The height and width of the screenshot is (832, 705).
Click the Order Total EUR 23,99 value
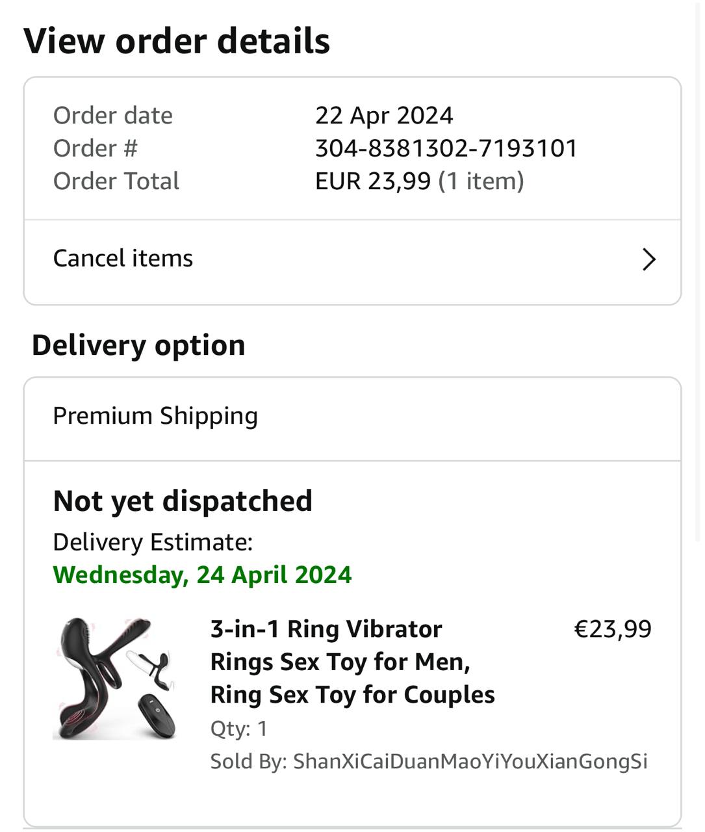372,181
